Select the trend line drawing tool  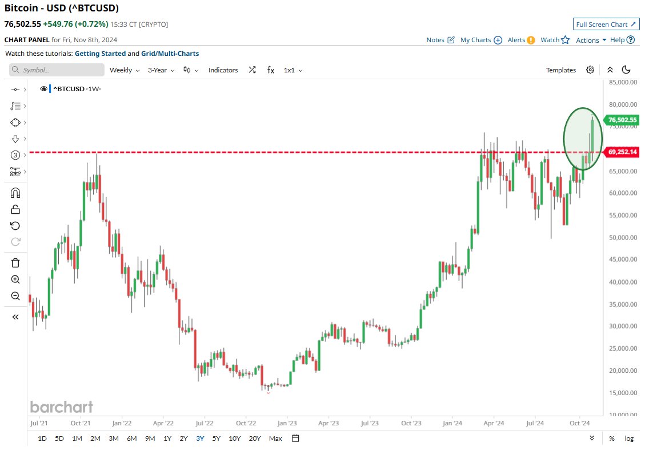coord(15,90)
